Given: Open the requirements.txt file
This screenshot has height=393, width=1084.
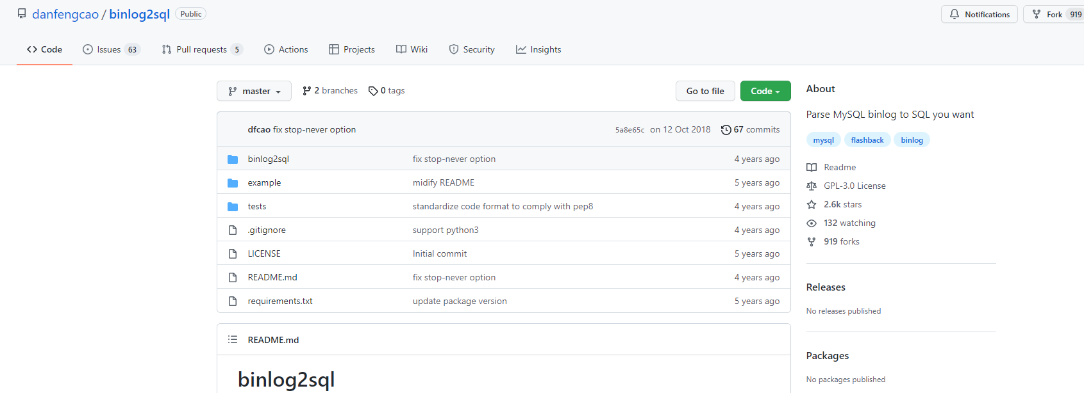Looking at the screenshot, I should tap(280, 301).
